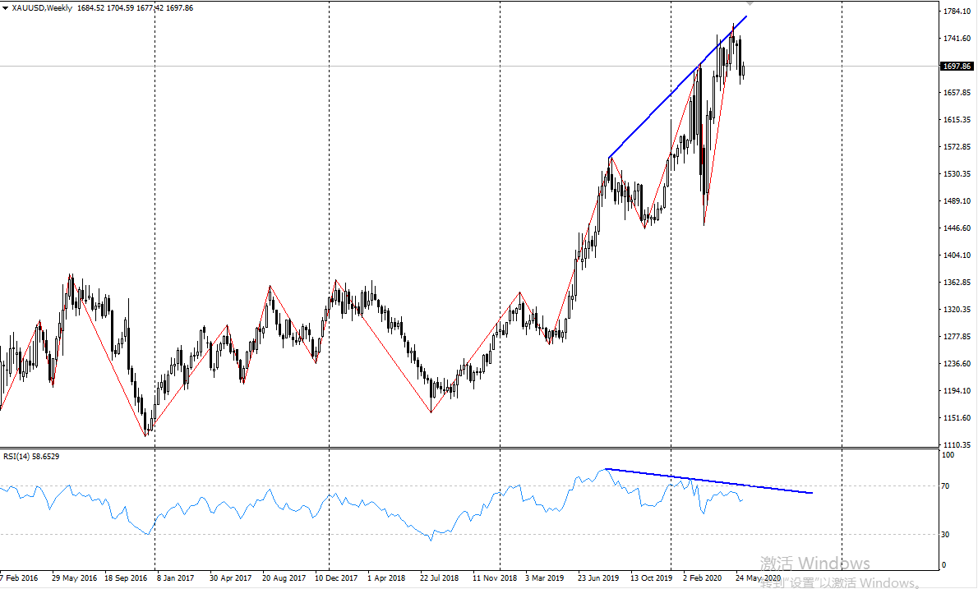Open the XAUUSD chart dropdown triangle

pos(5,7)
